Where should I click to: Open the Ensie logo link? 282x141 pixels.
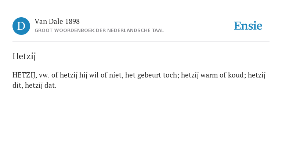click(x=248, y=26)
